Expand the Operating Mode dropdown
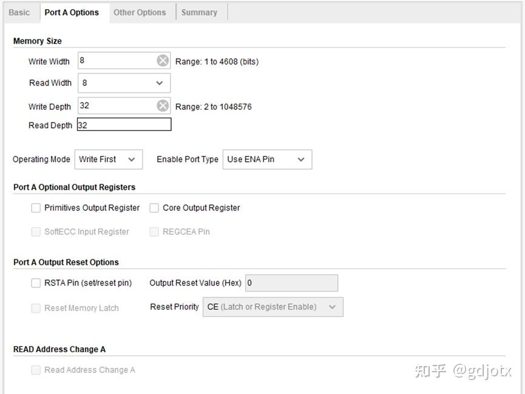Image resolution: width=525 pixels, height=394 pixels. click(x=108, y=159)
